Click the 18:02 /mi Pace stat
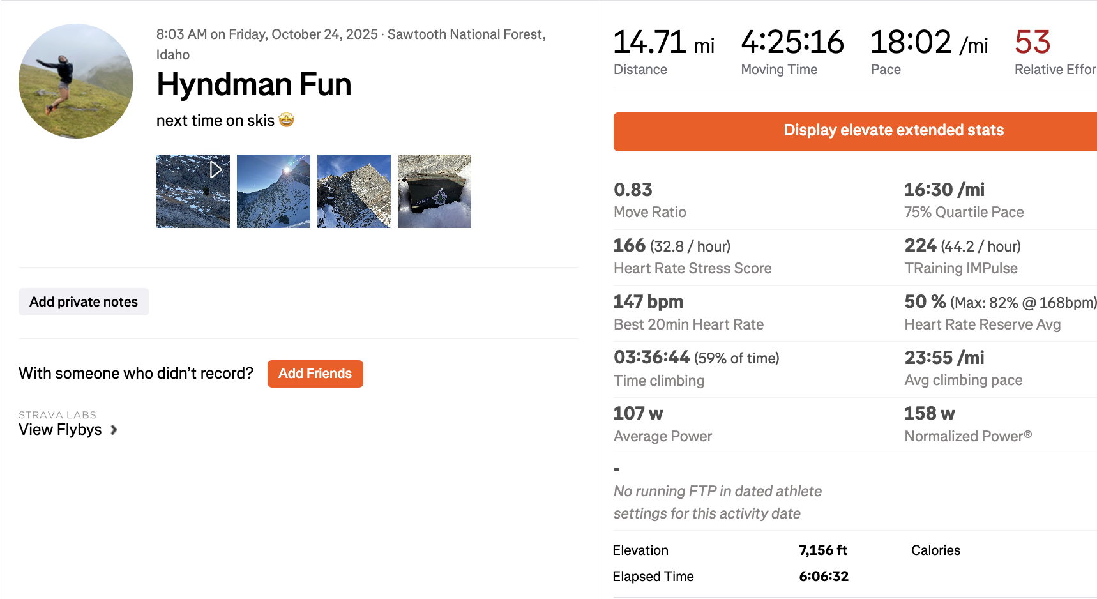This screenshot has width=1097, height=599. point(928,43)
